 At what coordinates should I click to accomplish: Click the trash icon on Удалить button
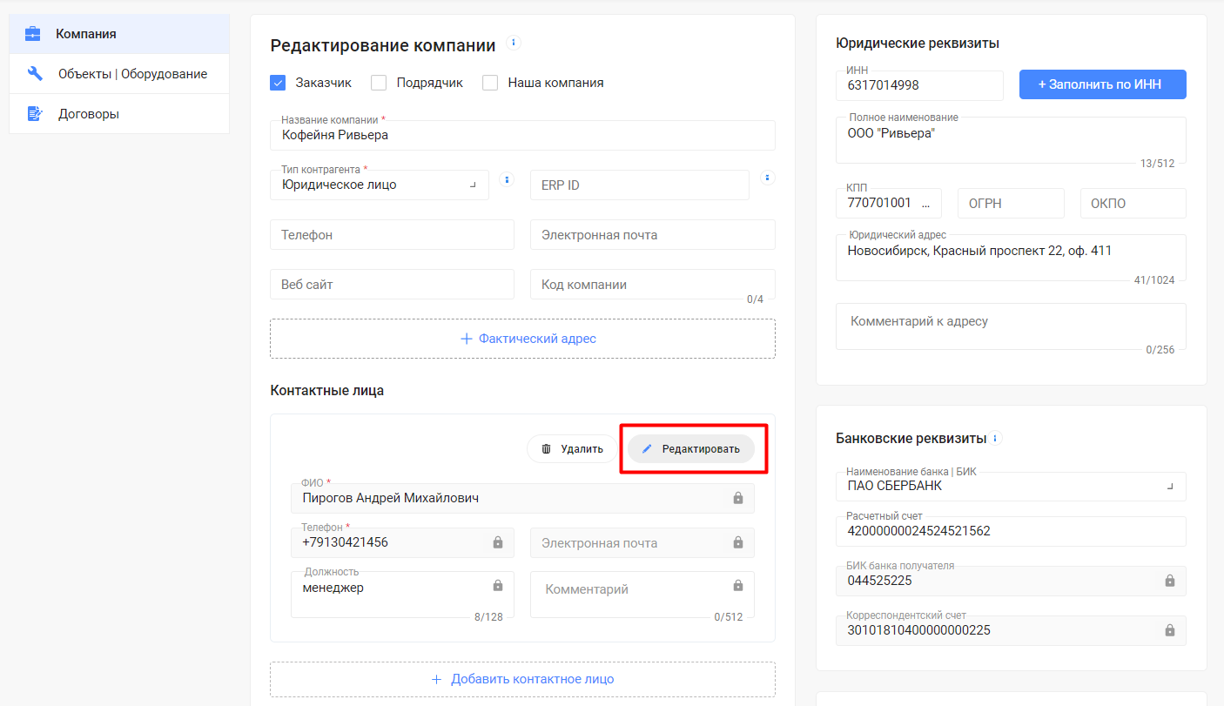[547, 449]
